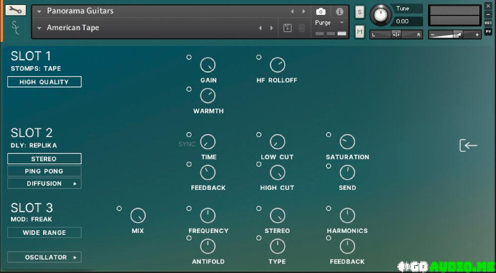Viewport: 496px width, 273px height.
Task: Open the American Tape snapshot menu
Action: 72,28
